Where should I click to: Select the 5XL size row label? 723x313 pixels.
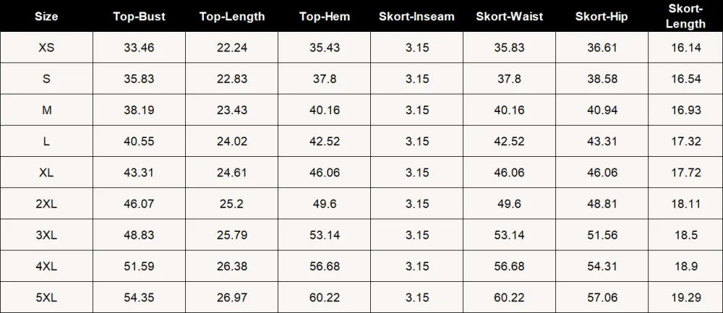tap(46, 298)
